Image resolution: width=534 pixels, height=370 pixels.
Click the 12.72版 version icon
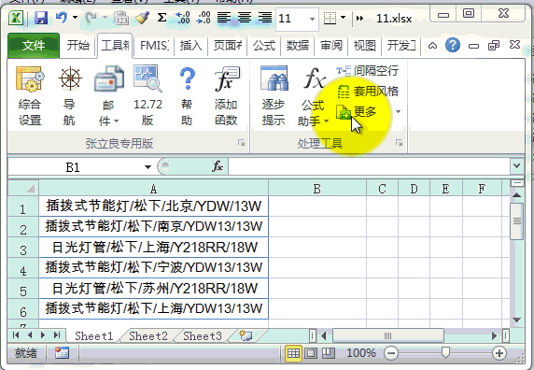coord(148,78)
